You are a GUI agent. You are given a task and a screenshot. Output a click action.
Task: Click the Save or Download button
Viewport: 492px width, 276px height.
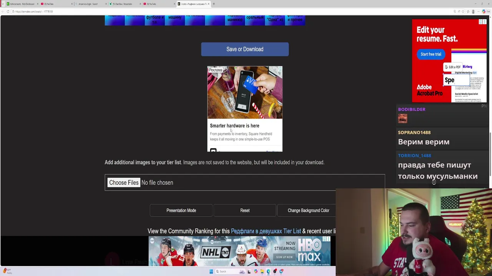(x=245, y=49)
